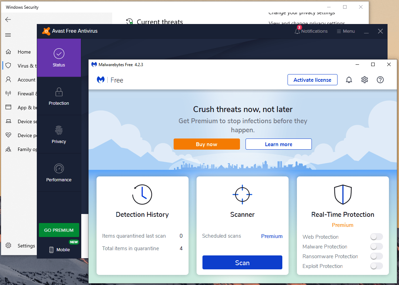This screenshot has width=399, height=285.
Task: Close the Avast Free Antivirus window
Action: (380, 31)
